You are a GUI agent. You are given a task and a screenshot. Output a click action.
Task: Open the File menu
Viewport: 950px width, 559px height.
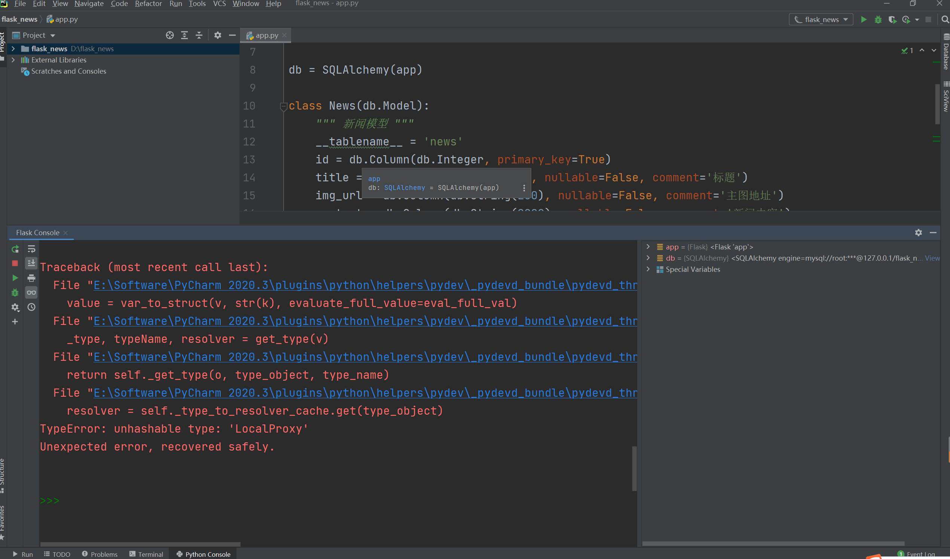coord(19,4)
